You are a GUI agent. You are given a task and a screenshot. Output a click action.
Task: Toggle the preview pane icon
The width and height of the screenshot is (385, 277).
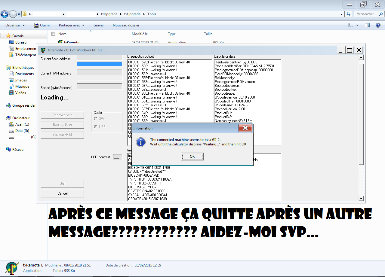coord(367,25)
